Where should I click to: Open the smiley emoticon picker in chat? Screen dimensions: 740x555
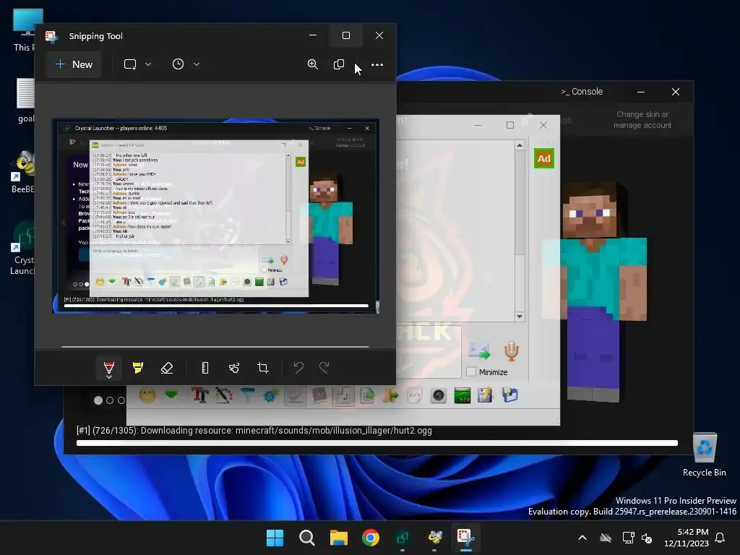pos(147,395)
